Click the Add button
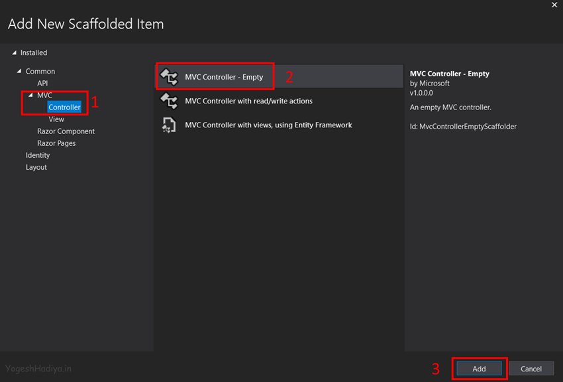563x382 pixels. click(x=479, y=369)
